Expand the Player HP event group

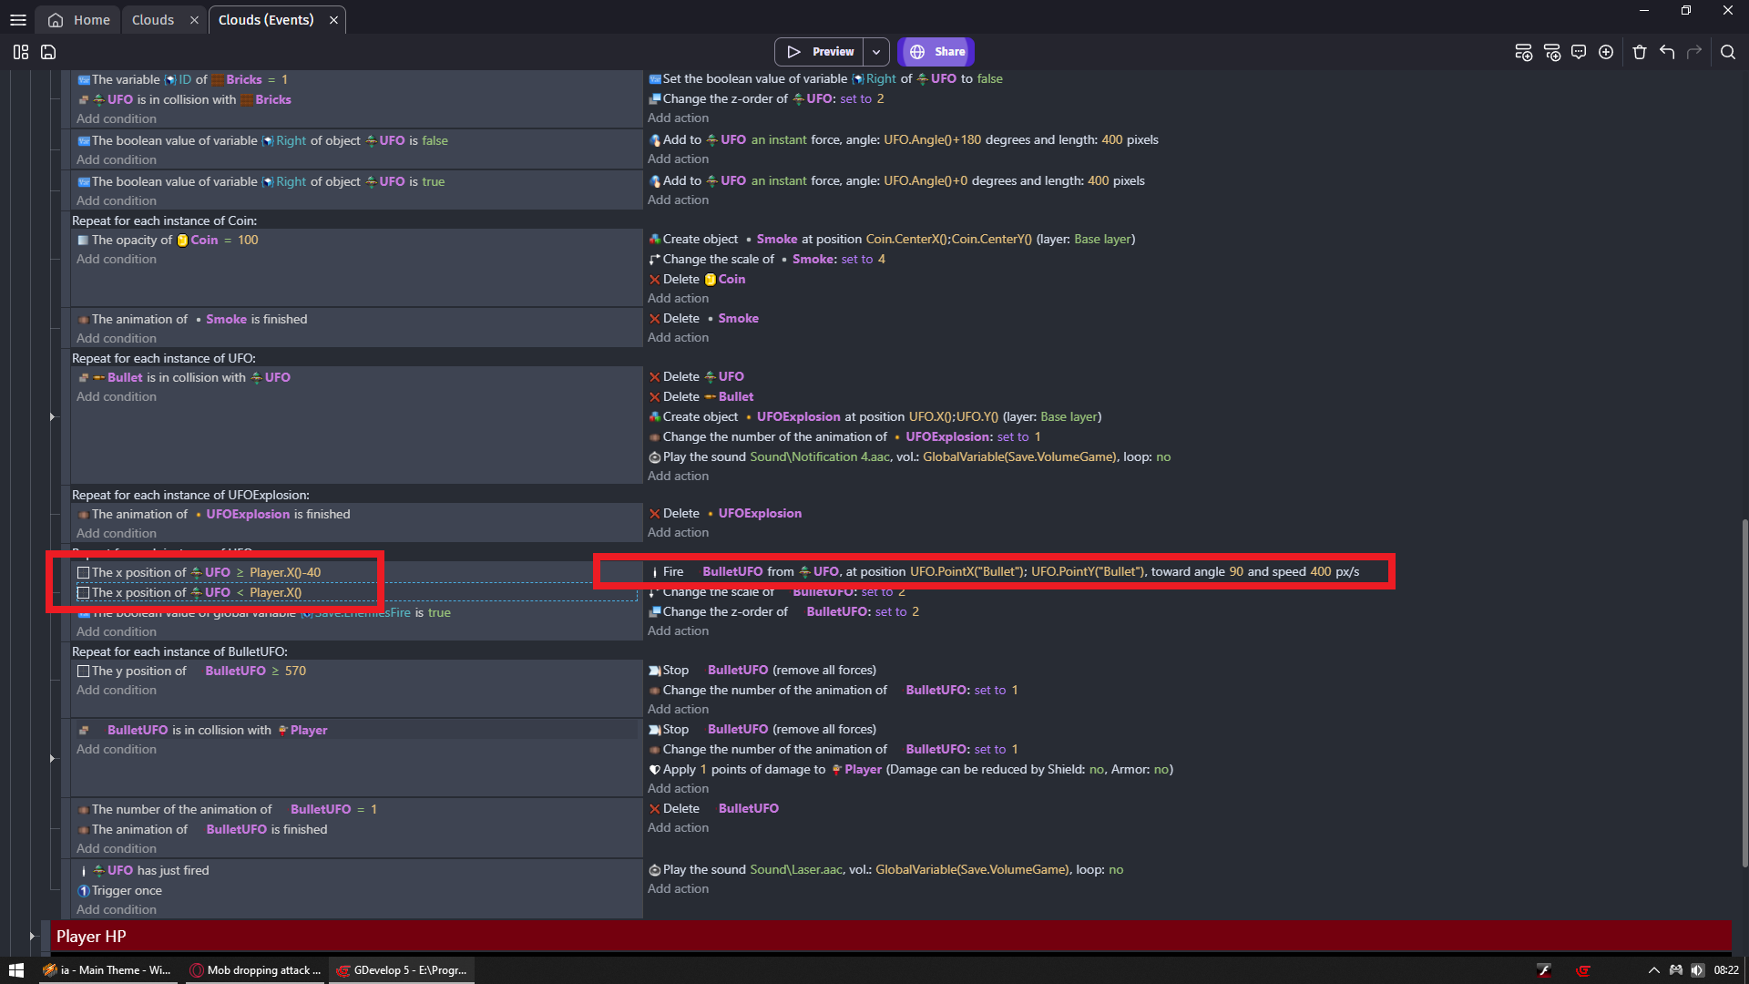click(32, 936)
